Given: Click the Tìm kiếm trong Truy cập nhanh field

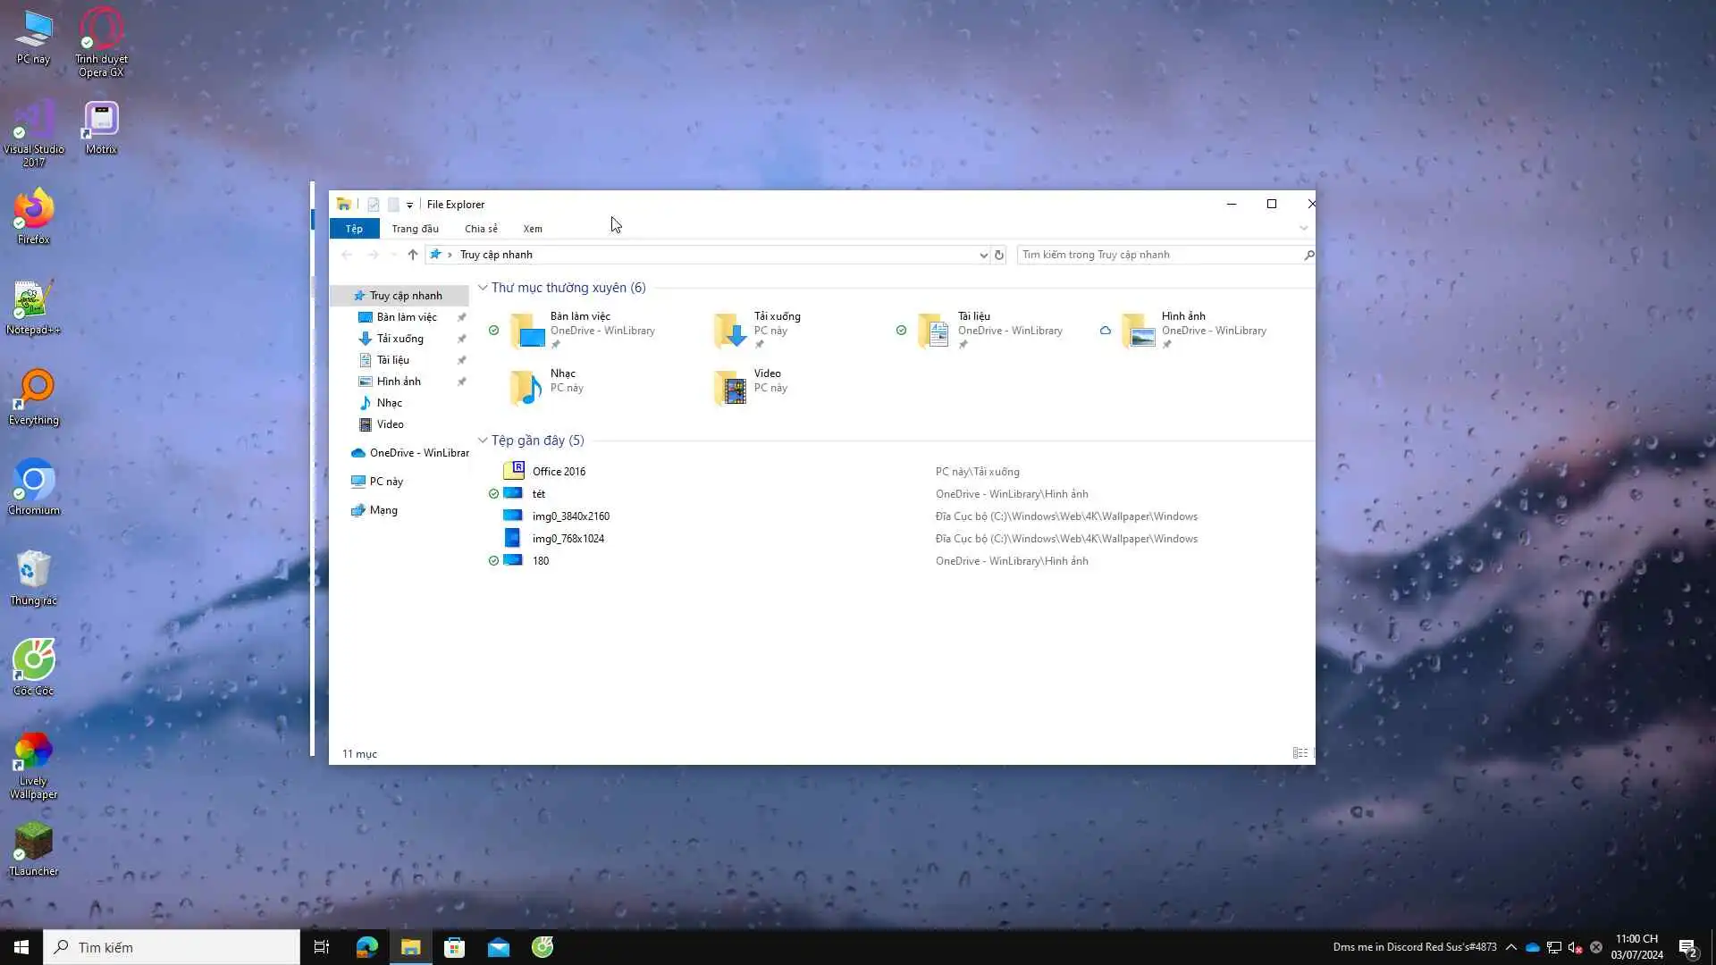Looking at the screenshot, I should click(x=1157, y=255).
